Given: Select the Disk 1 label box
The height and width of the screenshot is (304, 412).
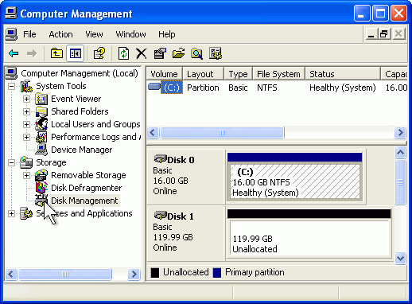Looking at the screenshot, I should click(x=185, y=233).
